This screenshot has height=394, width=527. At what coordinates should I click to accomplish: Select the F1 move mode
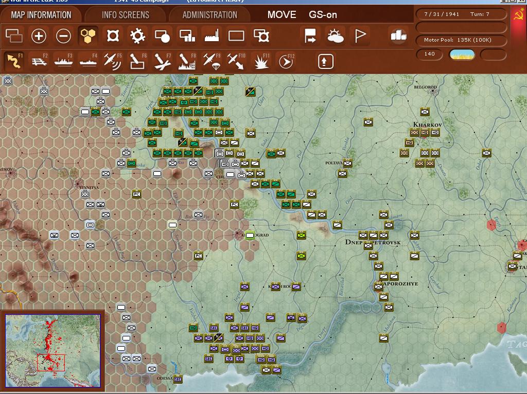pos(14,61)
